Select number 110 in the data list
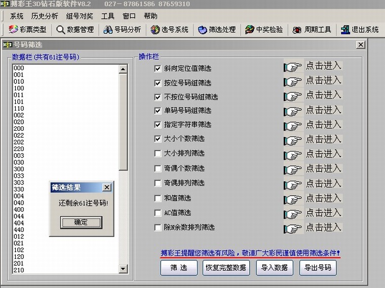Image resolution: width=385 pixels, height=288 pixels. point(19,109)
